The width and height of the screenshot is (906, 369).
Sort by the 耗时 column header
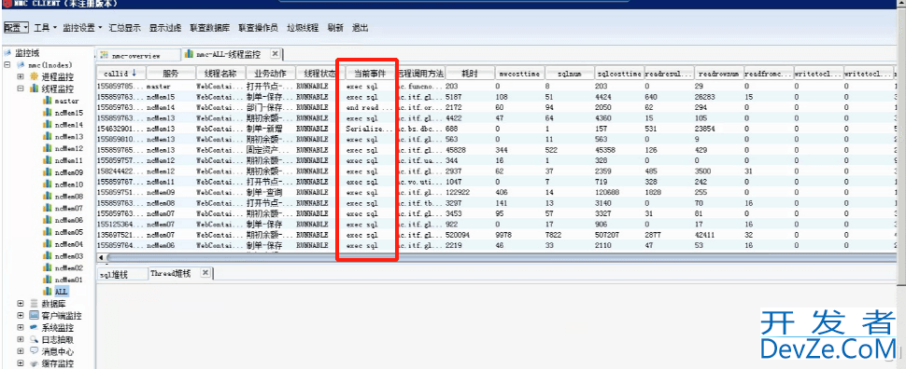[469, 74]
